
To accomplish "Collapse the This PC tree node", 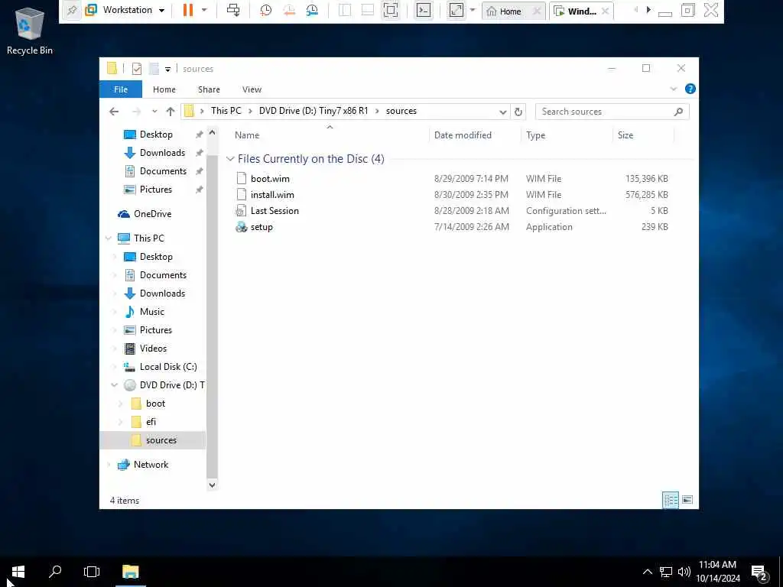I will tap(109, 238).
